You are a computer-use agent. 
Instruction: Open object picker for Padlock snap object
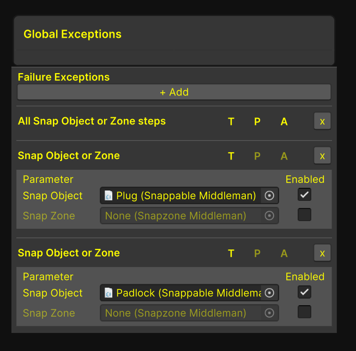(x=269, y=293)
